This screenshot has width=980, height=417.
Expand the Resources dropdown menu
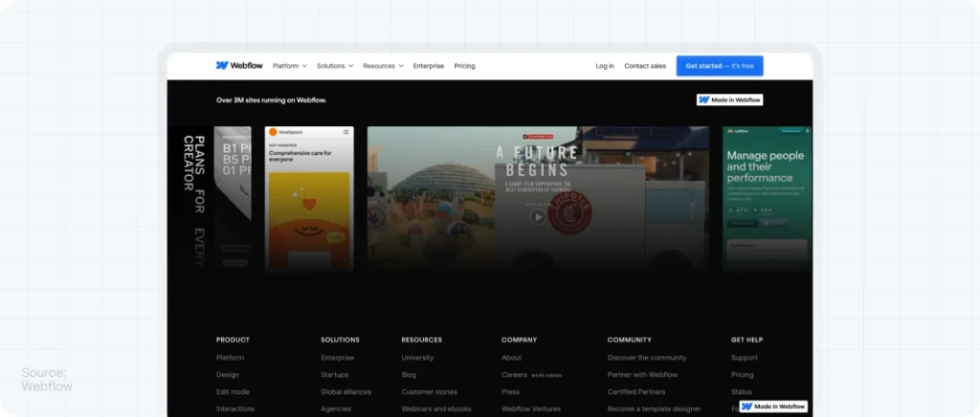(x=383, y=66)
